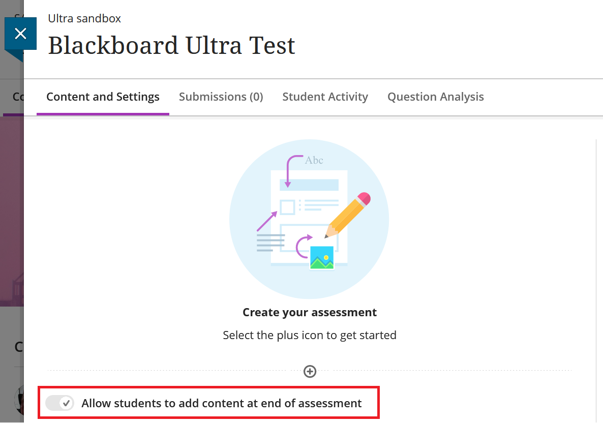
Task: Click the plus icon to add assessment content
Action: (x=310, y=372)
